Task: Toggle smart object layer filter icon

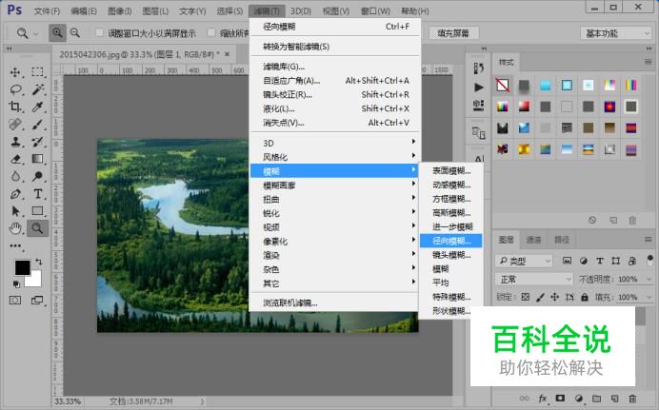Action: pyautogui.click(x=631, y=261)
